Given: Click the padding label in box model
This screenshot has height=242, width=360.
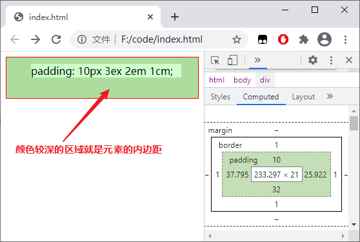Looking at the screenshot, I should (x=243, y=160).
